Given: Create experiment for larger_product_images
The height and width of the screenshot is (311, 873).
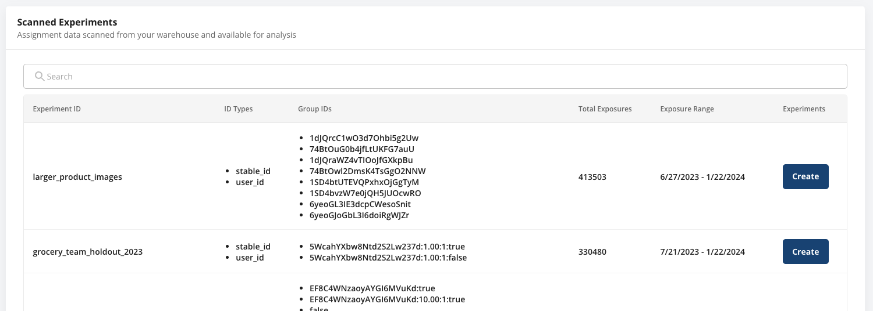Looking at the screenshot, I should 805,176.
